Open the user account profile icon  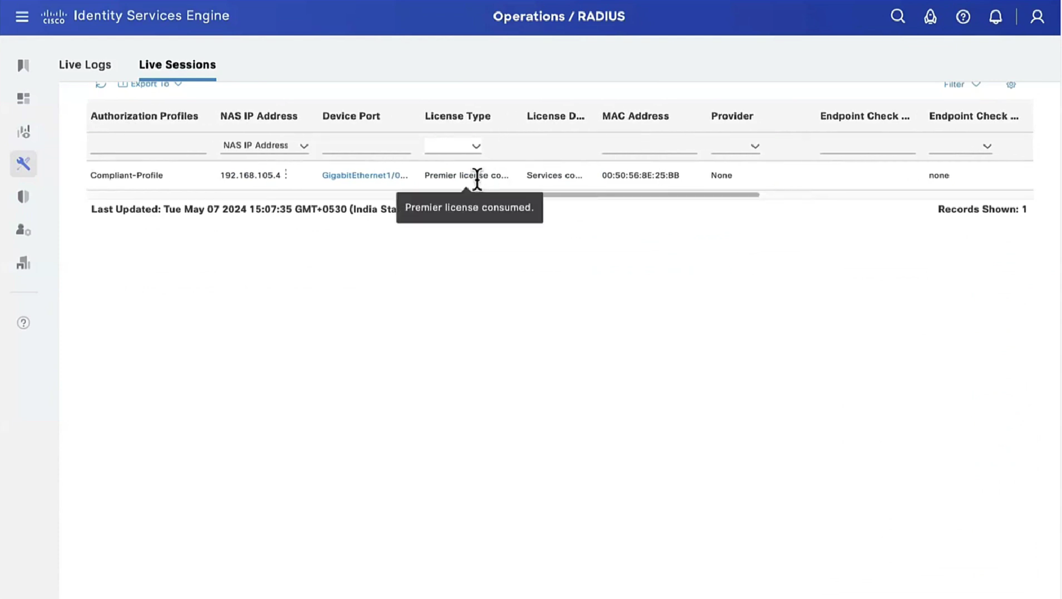point(1037,17)
